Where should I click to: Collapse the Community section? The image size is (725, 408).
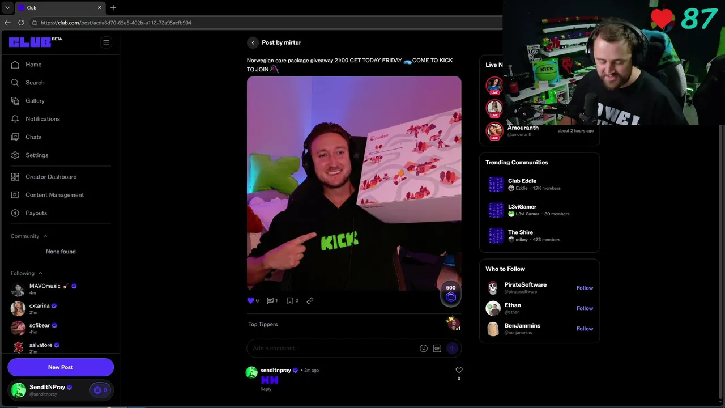(x=29, y=236)
